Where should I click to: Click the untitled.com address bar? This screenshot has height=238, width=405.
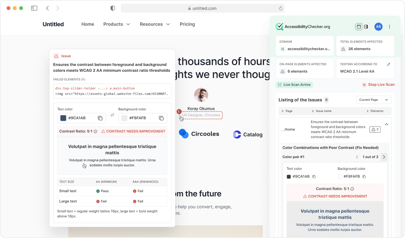(202, 8)
